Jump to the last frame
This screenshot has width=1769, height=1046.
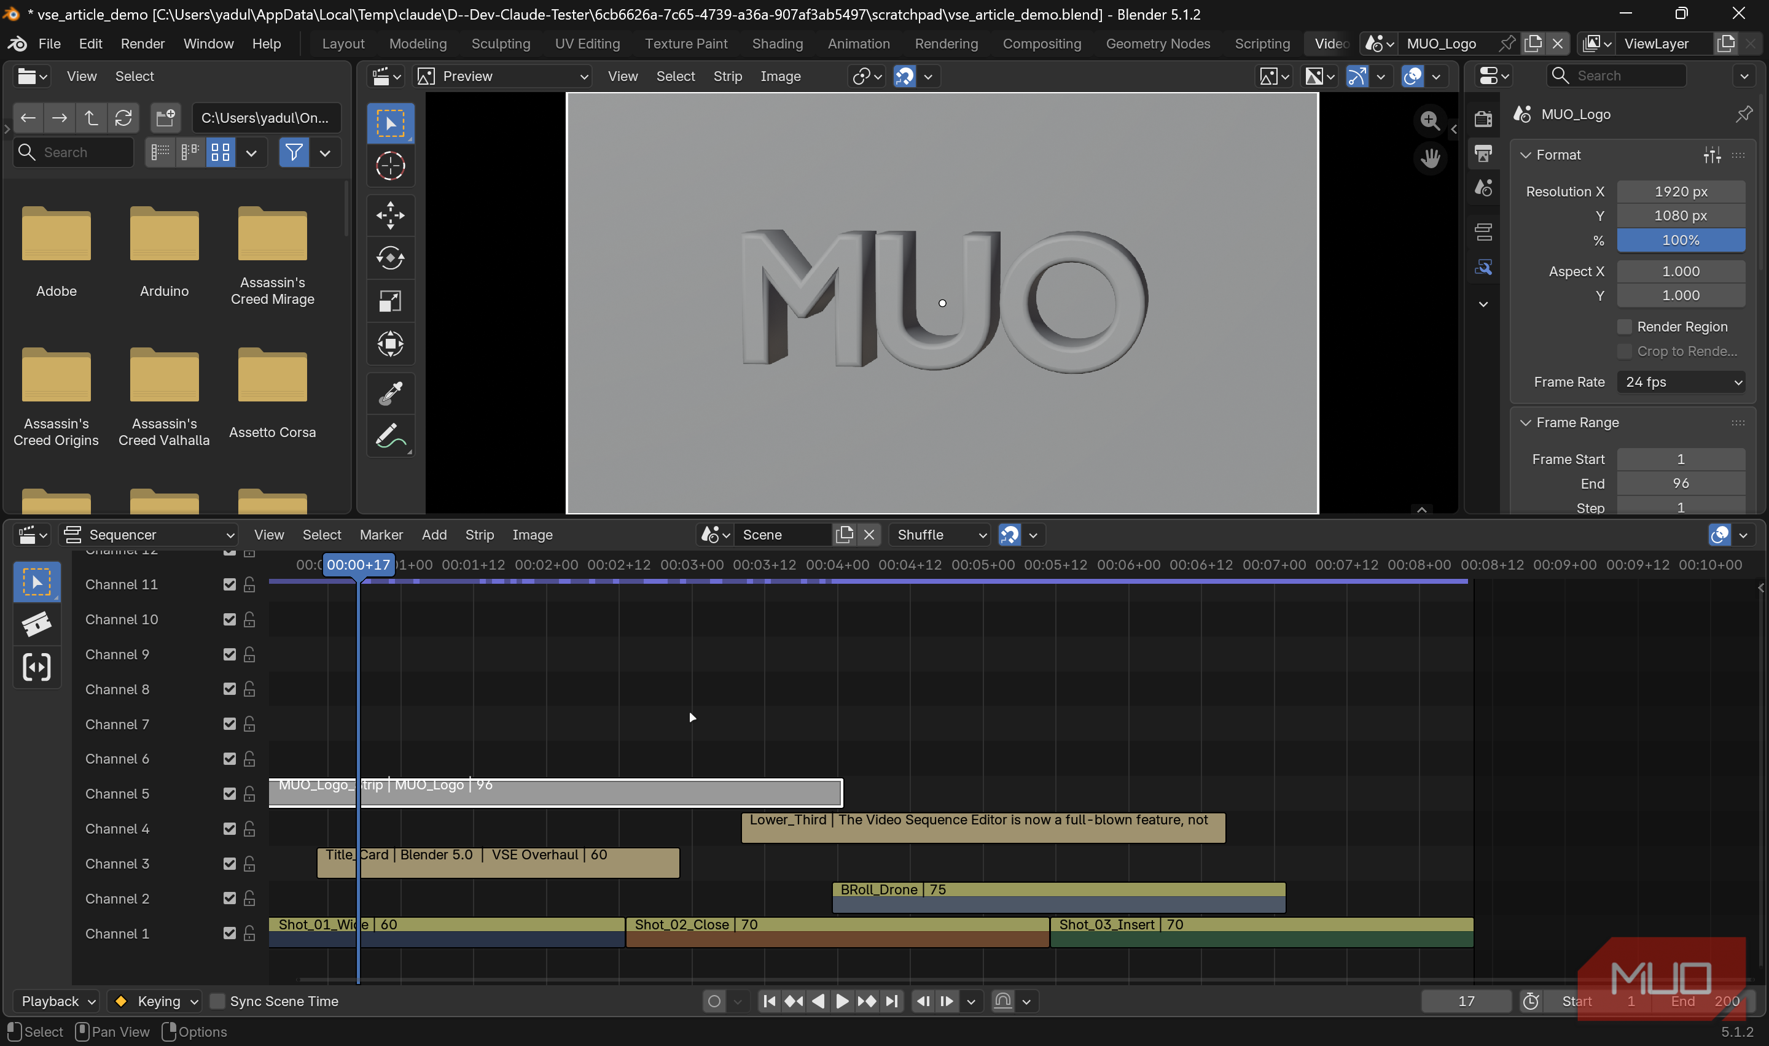click(891, 1001)
